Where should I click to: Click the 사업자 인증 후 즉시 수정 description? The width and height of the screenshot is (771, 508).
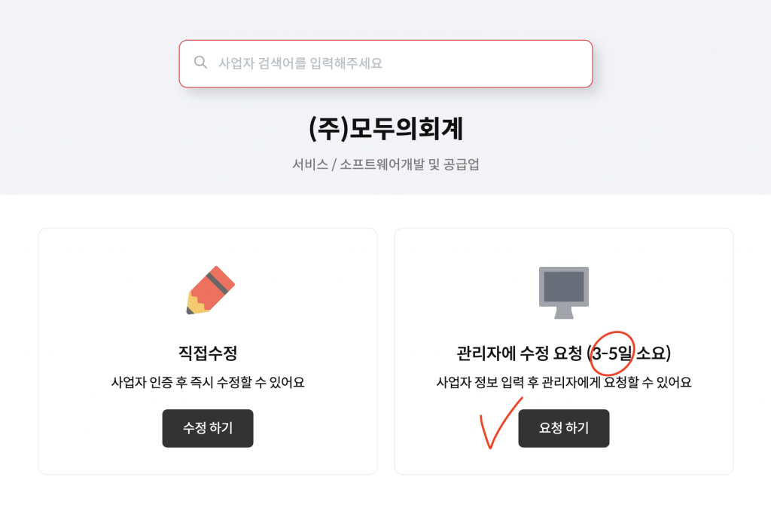[208, 382]
